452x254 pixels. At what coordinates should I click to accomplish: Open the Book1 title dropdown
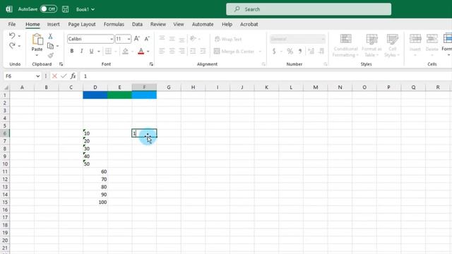point(93,9)
